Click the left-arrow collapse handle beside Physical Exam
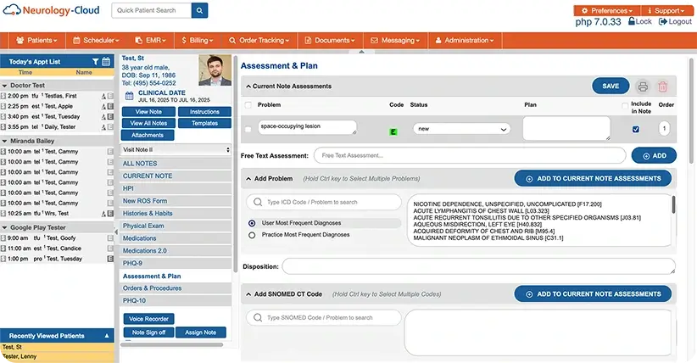The image size is (697, 363). pyautogui.click(x=116, y=232)
